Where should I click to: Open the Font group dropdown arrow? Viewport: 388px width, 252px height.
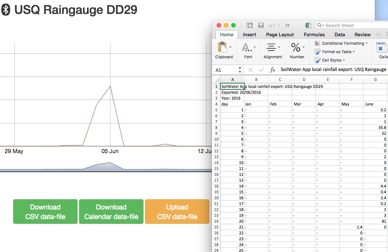point(254,47)
